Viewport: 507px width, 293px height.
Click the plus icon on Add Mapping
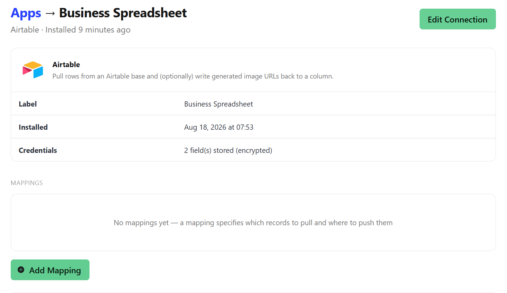(21, 270)
